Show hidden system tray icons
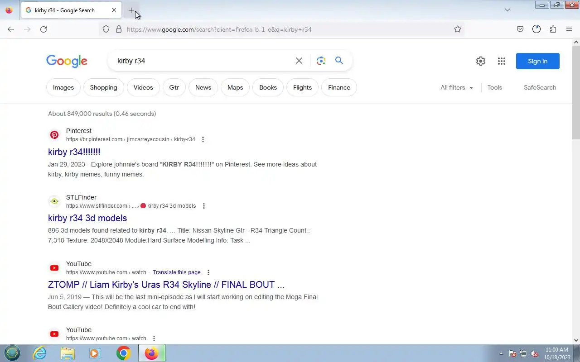 point(501,353)
